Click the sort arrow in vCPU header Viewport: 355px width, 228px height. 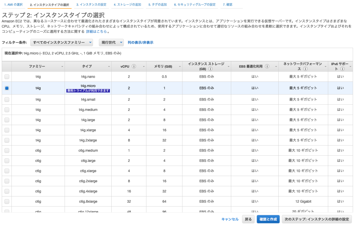144,67
